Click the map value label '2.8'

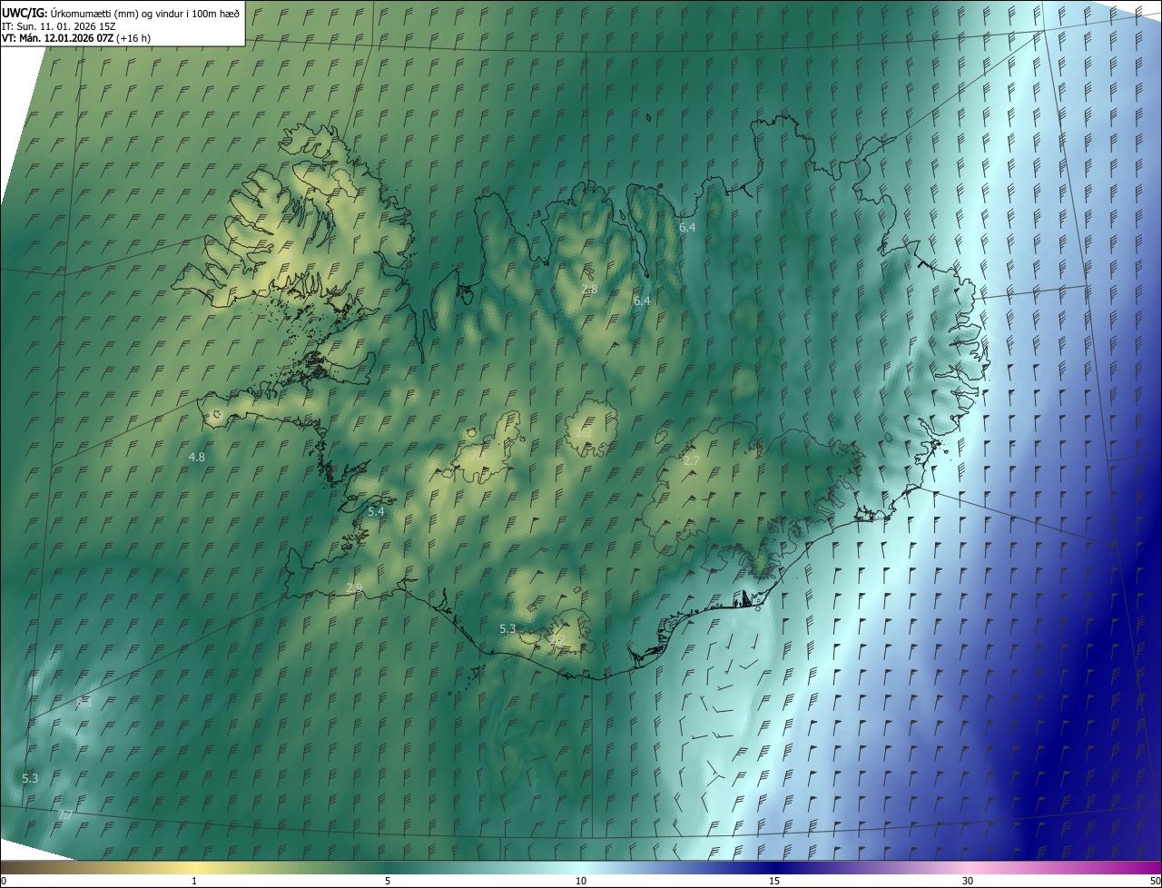tap(589, 289)
